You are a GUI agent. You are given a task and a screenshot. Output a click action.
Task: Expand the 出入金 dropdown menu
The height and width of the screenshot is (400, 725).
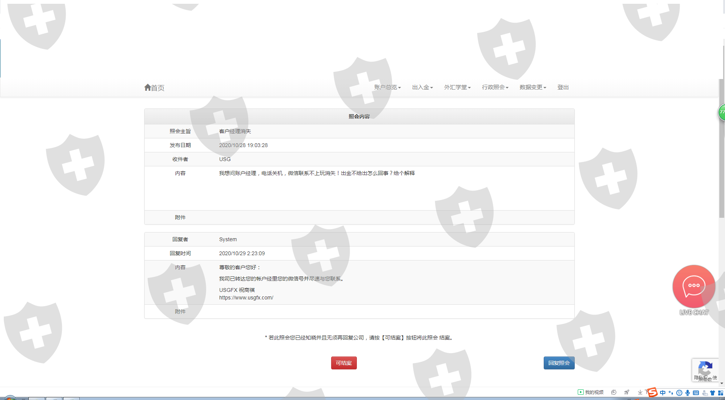click(x=422, y=87)
